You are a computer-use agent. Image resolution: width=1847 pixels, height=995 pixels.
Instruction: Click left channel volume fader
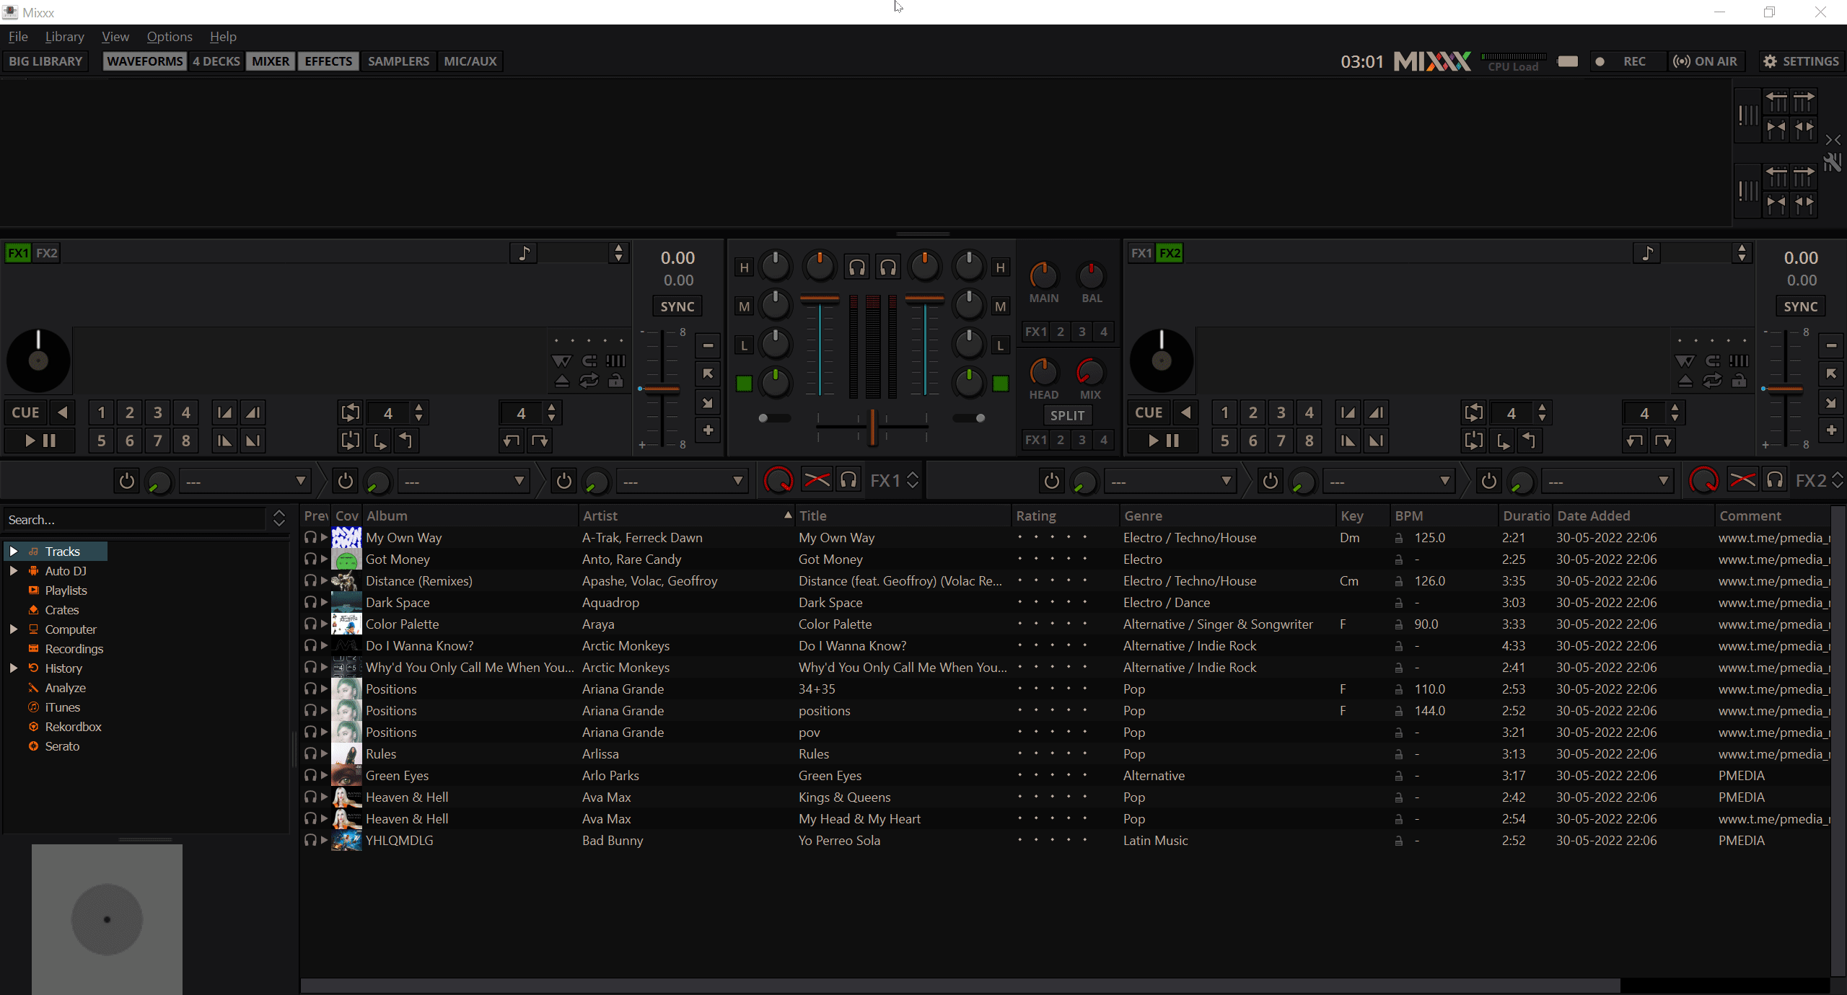pos(820,298)
